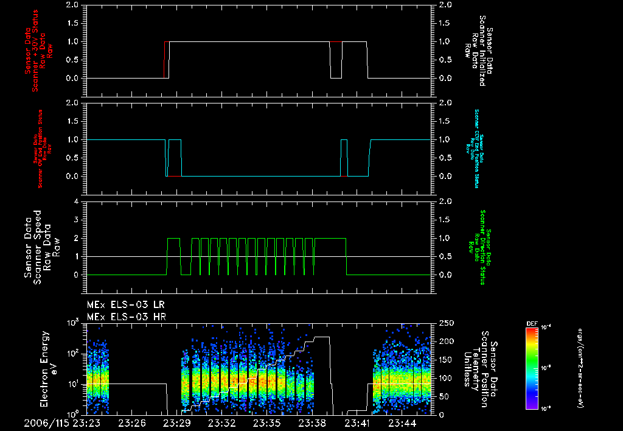The width and height of the screenshot is (623, 431).
Task: Click the 'MEx ELS-03 HR' label
Action: point(127,317)
